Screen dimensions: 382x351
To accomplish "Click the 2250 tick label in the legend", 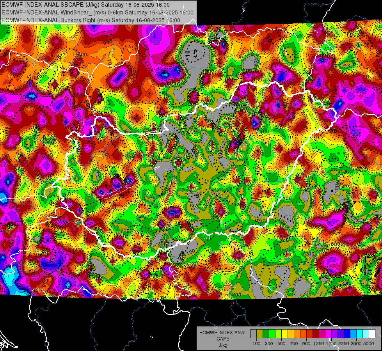I will tap(344, 344).
